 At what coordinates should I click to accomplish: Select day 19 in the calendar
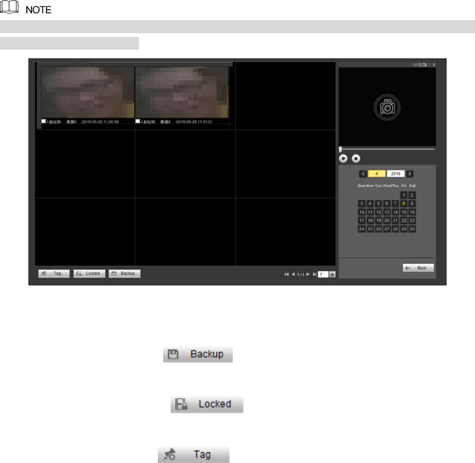click(378, 220)
